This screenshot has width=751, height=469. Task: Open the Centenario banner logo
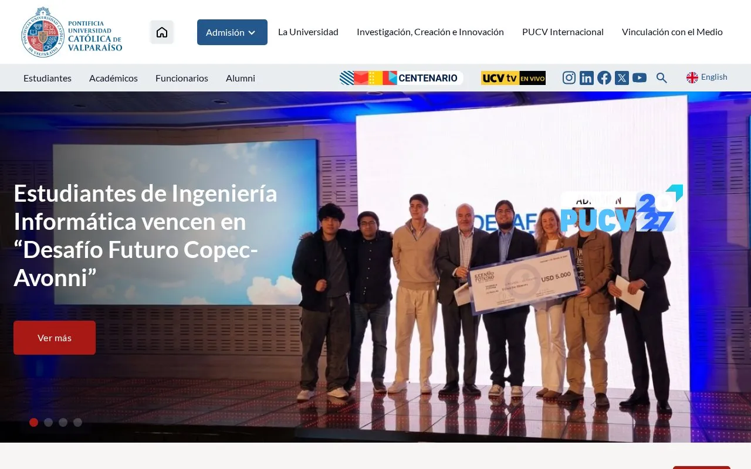[x=401, y=78]
